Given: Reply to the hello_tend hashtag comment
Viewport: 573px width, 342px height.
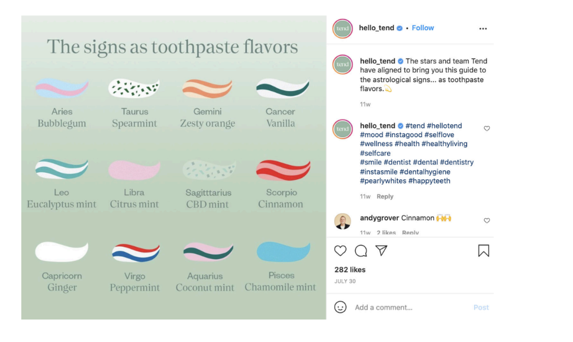Looking at the screenshot, I should point(385,196).
